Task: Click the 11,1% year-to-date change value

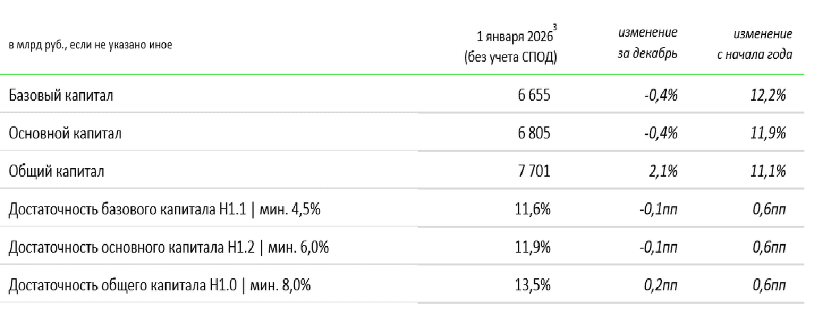Action: 768,171
